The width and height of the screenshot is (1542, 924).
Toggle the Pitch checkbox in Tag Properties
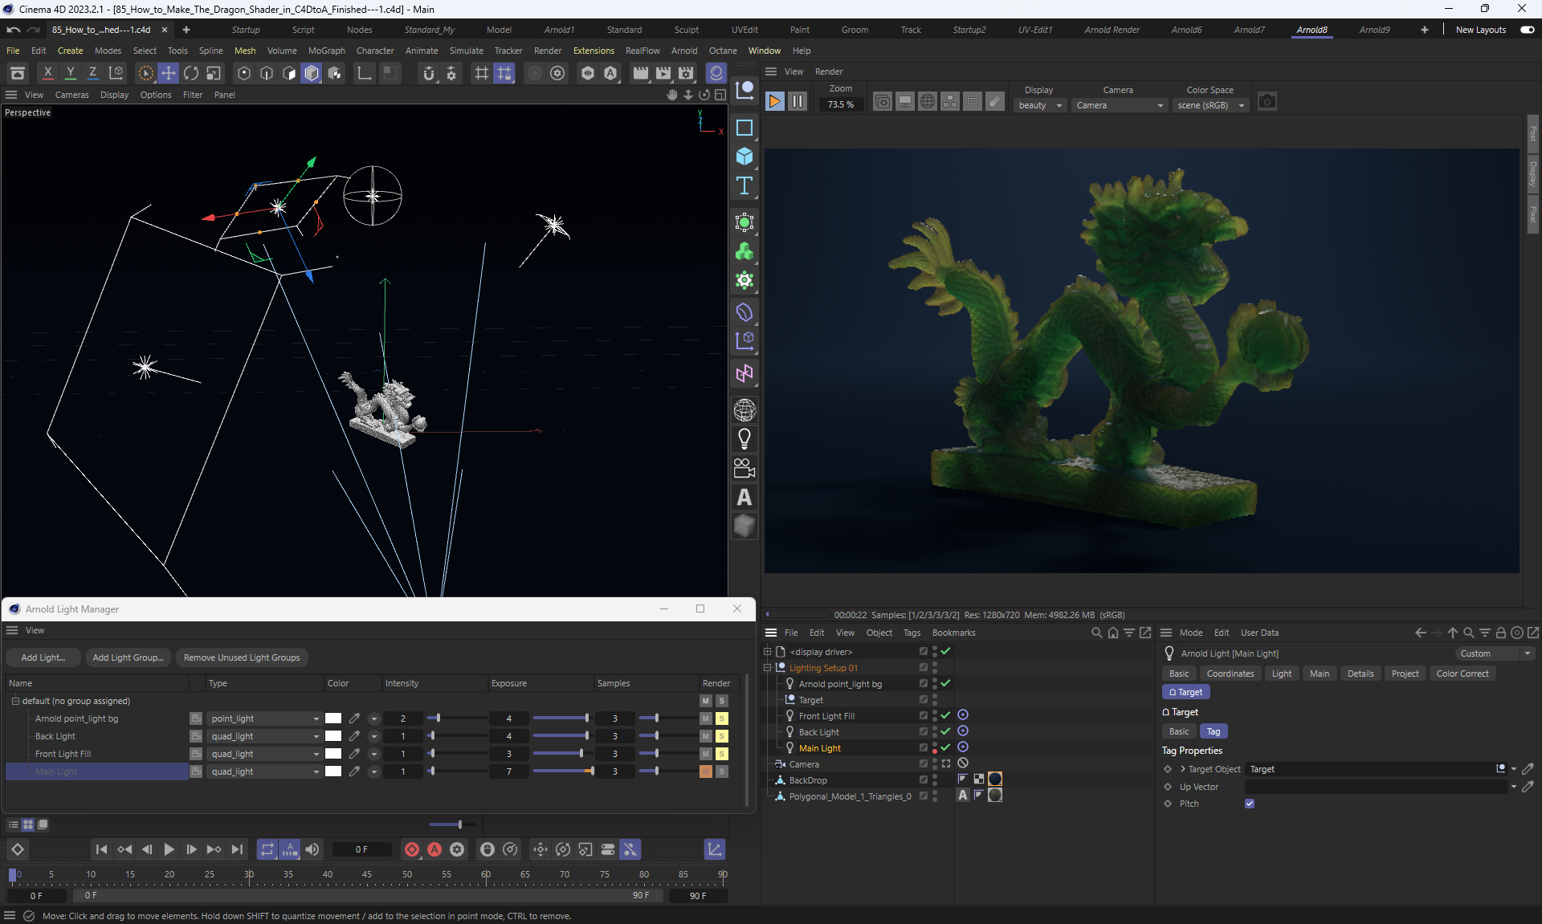tap(1250, 804)
